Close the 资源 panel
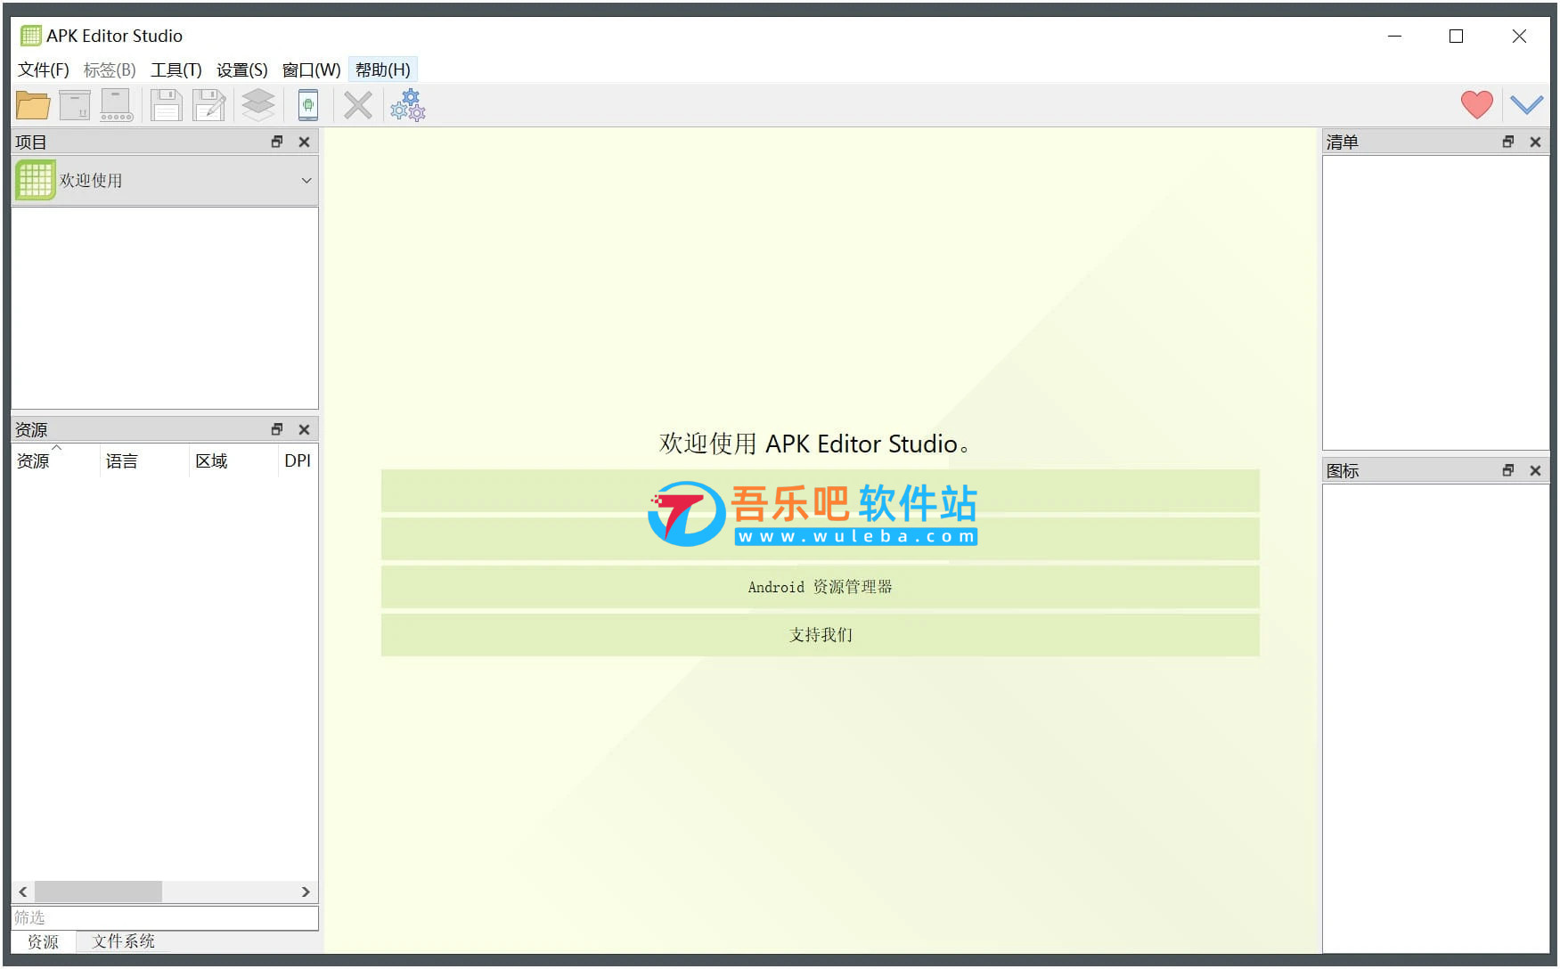This screenshot has height=969, width=1560. tap(304, 429)
